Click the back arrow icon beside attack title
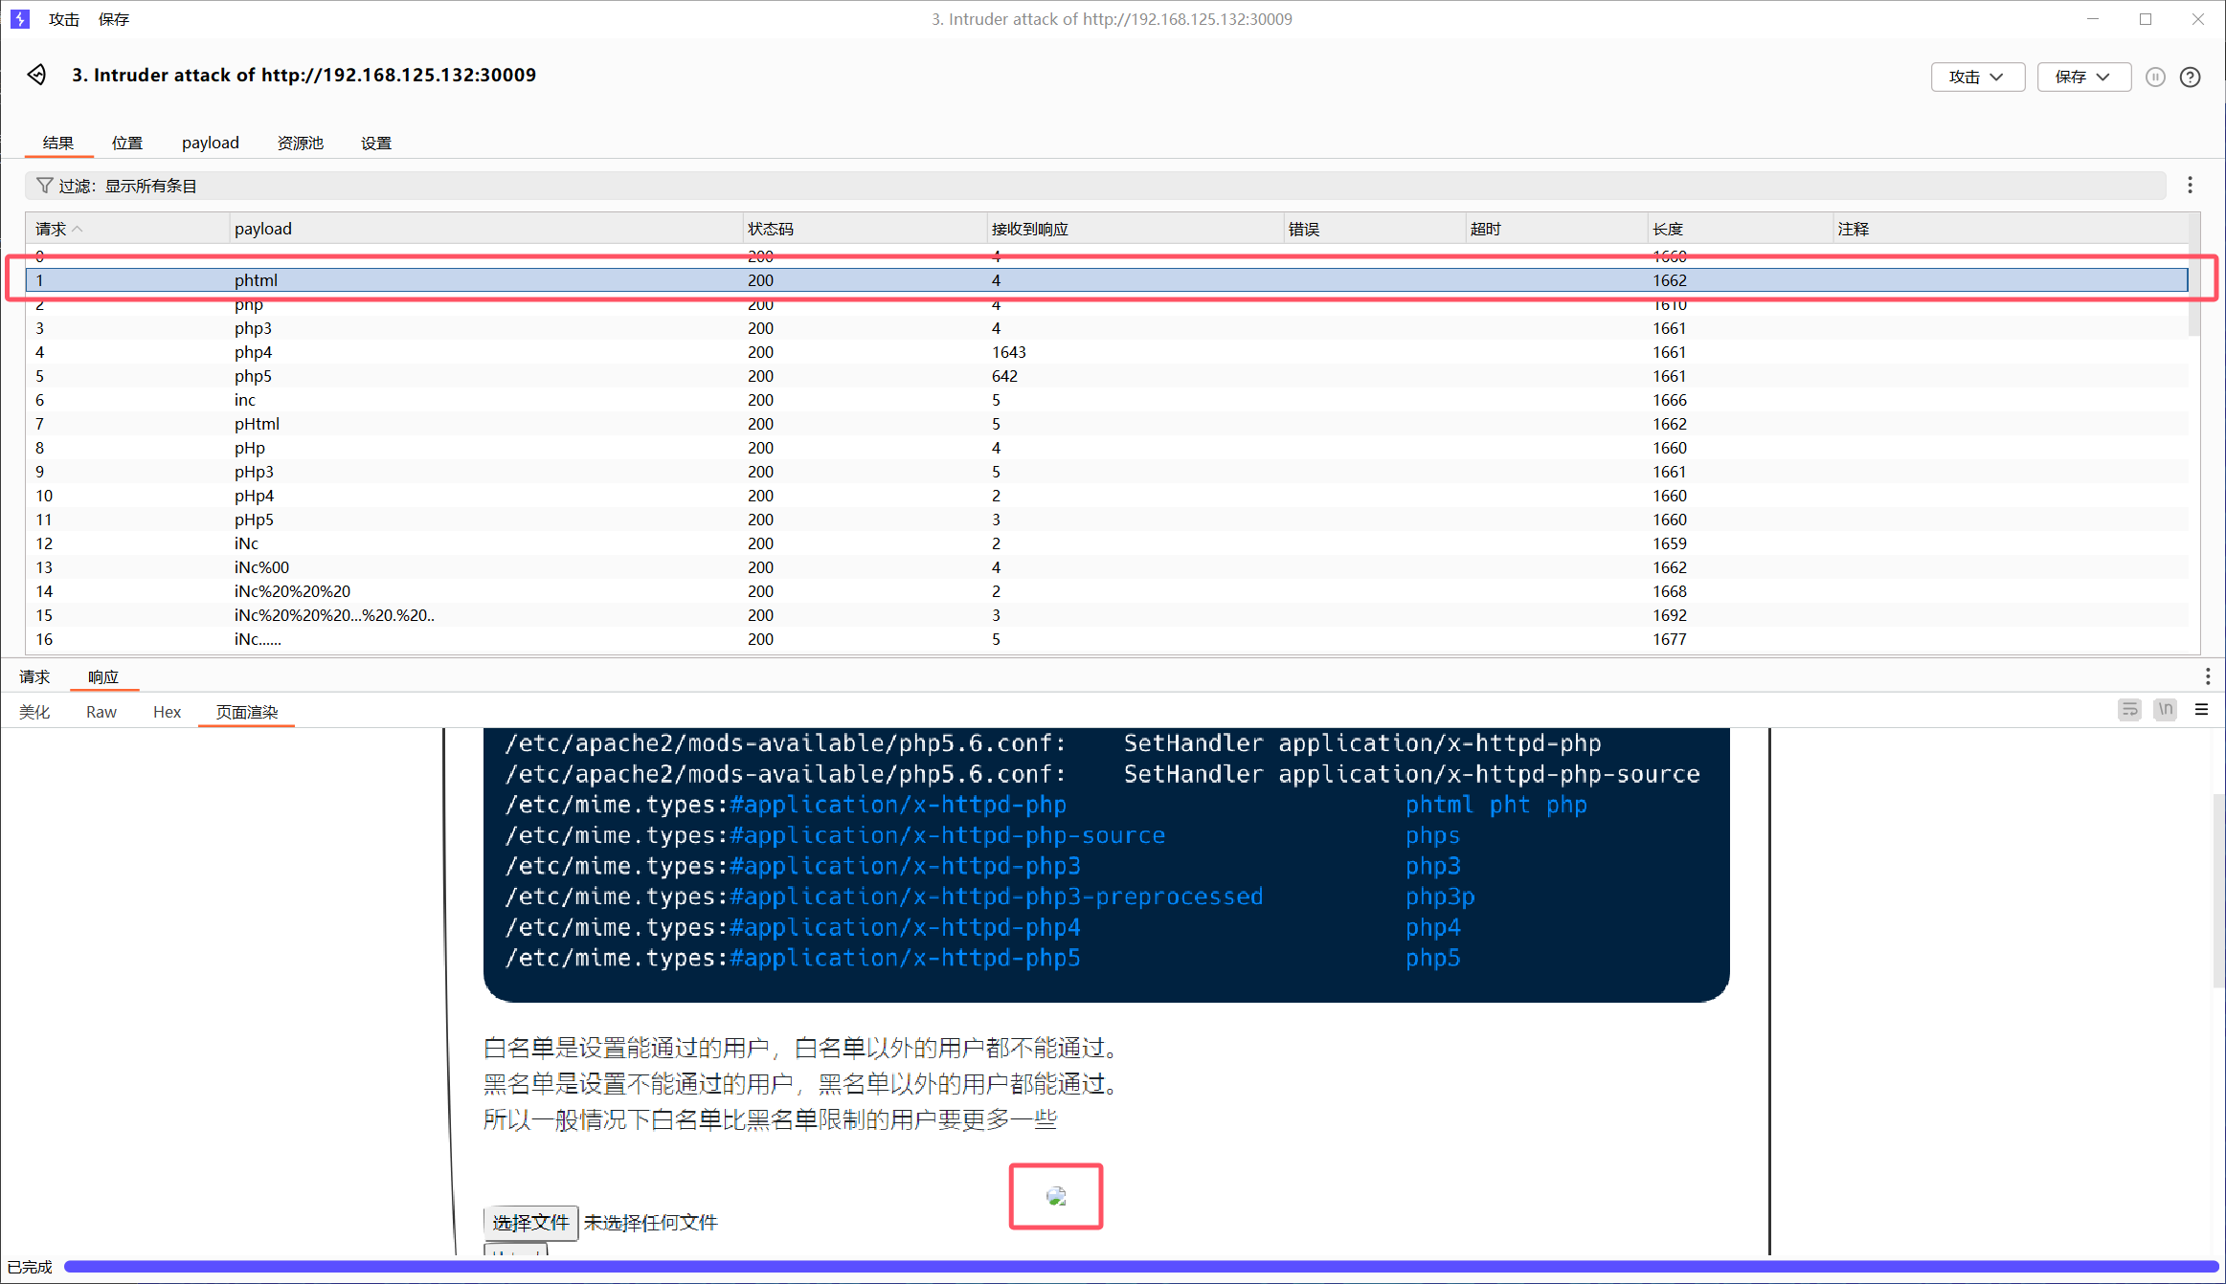This screenshot has width=2226, height=1284. 36,75
